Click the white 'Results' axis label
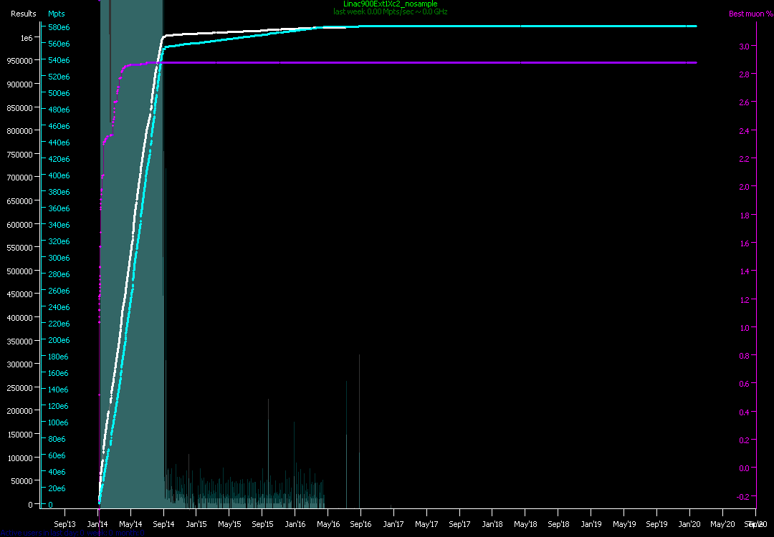774x537 pixels. click(x=23, y=14)
